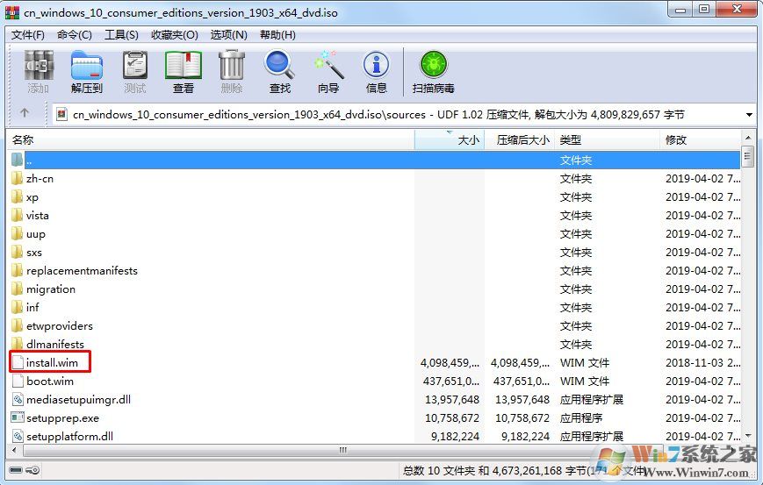Select the install.wim file
Viewport: 763px width, 485px height.
(x=52, y=362)
